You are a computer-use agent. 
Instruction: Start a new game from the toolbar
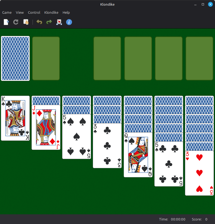click(6, 22)
